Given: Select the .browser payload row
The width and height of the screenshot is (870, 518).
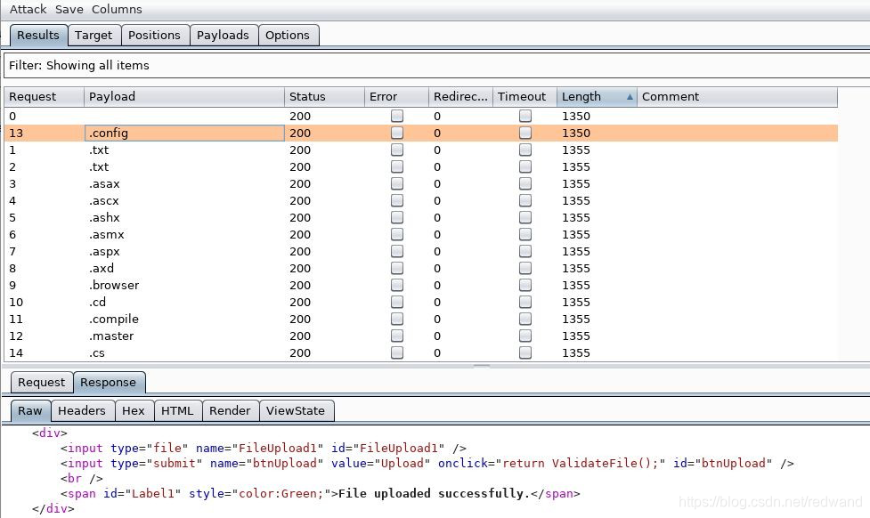Looking at the screenshot, I should pos(421,285).
